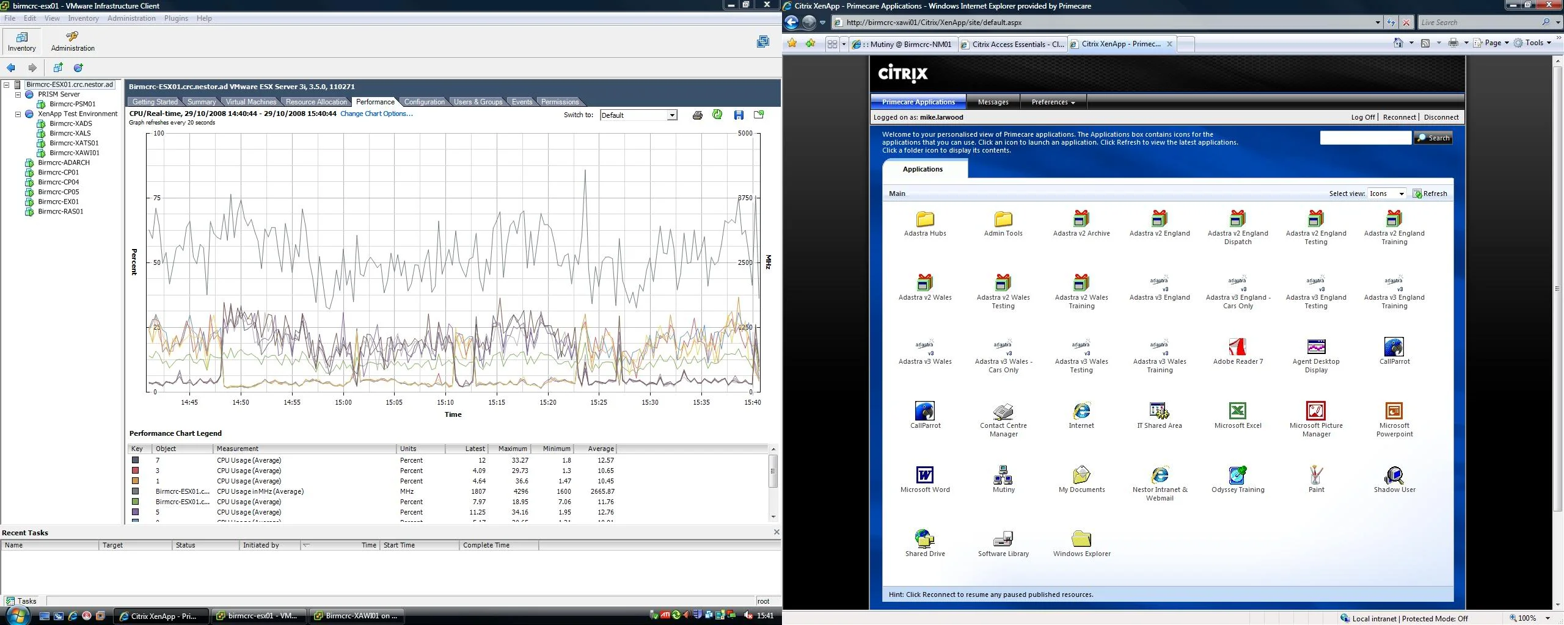Switch to the Virtual Machines tab
Image resolution: width=1564 pixels, height=625 pixels.
pos(250,102)
